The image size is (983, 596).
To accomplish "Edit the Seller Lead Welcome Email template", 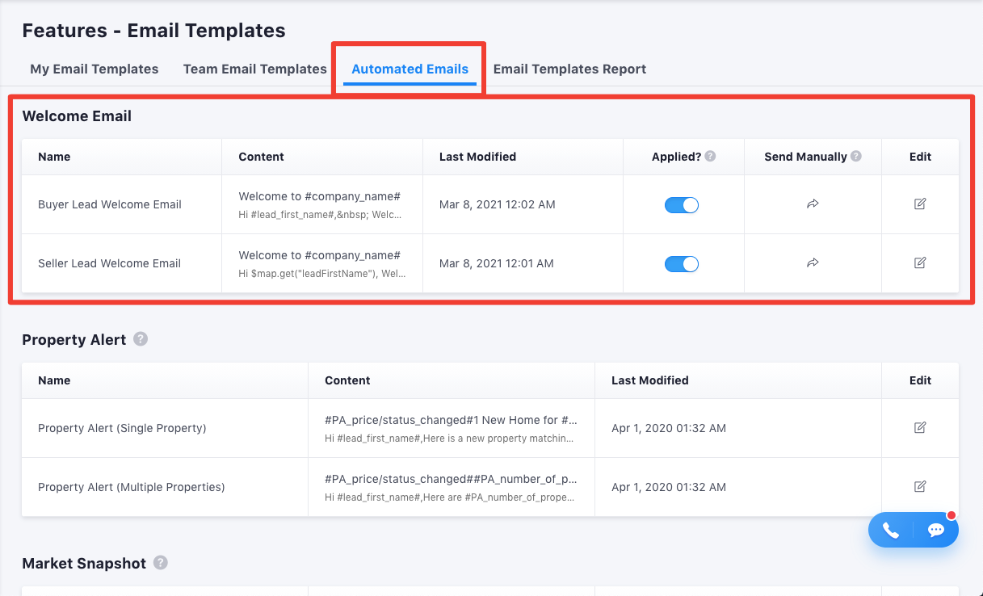I will coord(920,263).
